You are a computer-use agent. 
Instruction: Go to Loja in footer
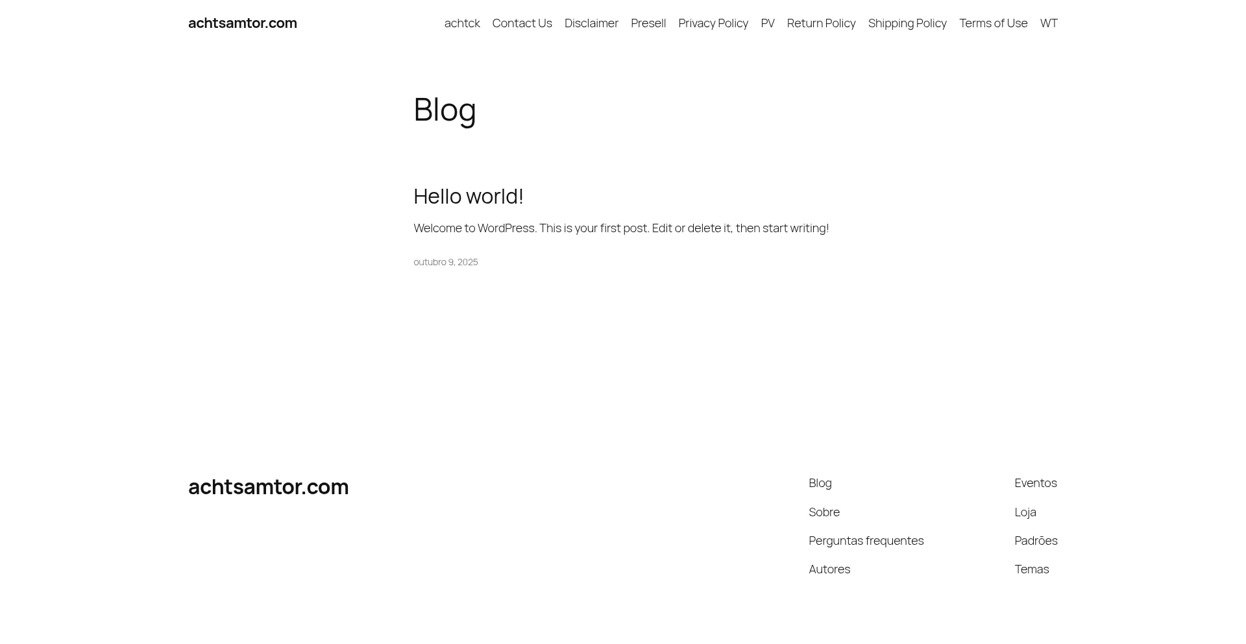[1025, 512]
